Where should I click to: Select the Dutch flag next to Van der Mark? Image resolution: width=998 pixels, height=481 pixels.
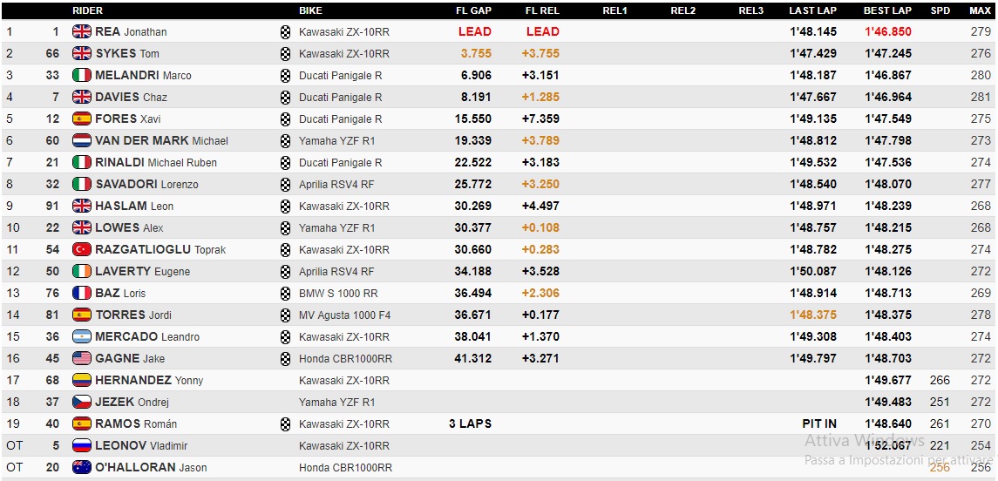82,140
